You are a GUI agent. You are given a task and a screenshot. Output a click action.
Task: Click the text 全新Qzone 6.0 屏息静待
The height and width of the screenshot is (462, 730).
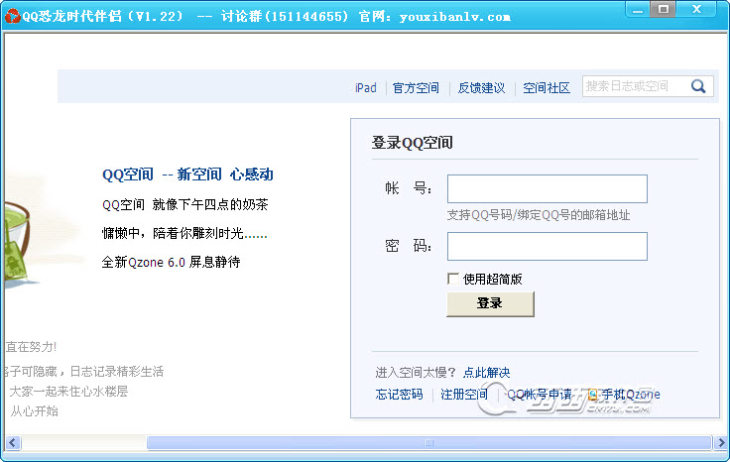(x=171, y=262)
